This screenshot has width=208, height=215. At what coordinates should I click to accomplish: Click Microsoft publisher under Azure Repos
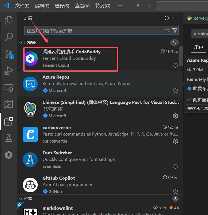click(57, 91)
